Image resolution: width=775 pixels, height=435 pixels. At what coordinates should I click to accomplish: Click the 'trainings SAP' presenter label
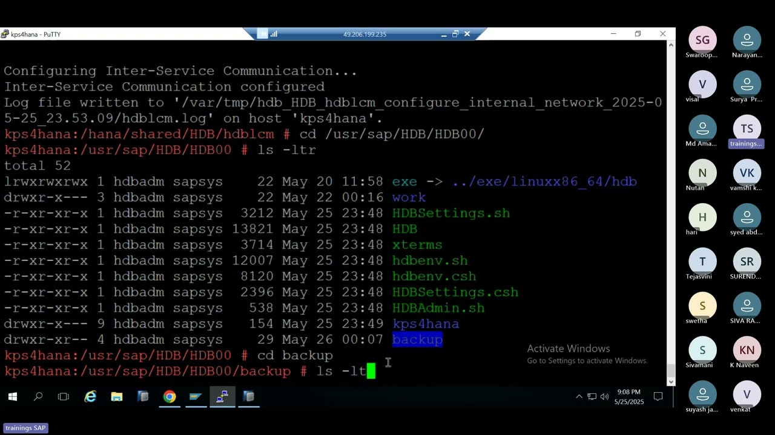[x=25, y=428]
